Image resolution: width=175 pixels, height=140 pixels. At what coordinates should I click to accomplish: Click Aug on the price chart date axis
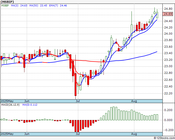coord(134,101)
